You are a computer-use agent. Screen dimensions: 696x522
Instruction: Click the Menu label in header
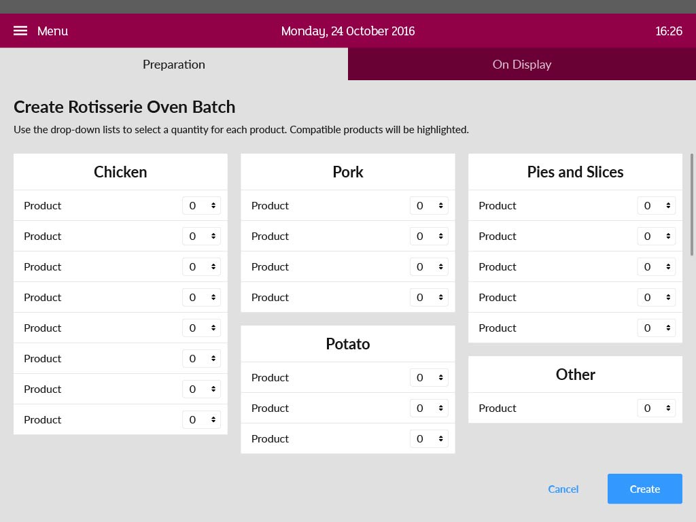(x=52, y=31)
